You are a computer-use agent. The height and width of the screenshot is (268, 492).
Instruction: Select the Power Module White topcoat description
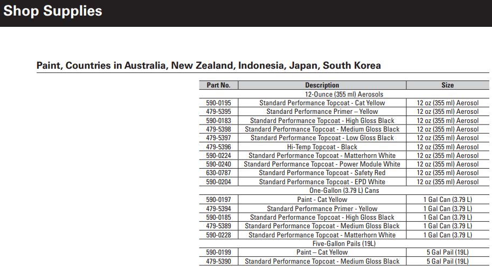(322, 164)
